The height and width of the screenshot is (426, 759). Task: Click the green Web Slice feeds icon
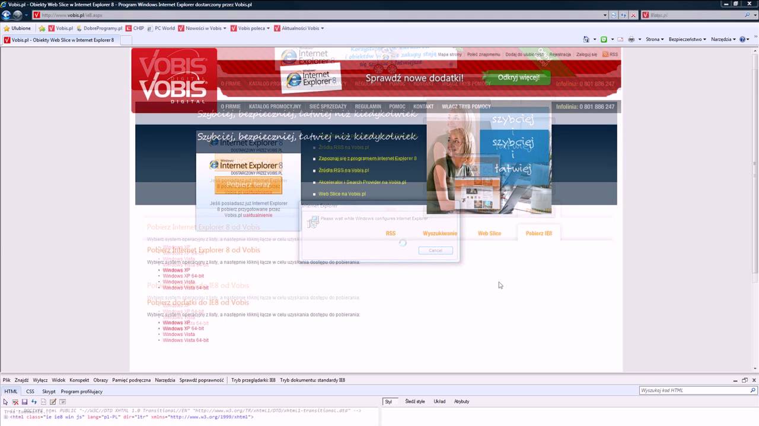604,40
